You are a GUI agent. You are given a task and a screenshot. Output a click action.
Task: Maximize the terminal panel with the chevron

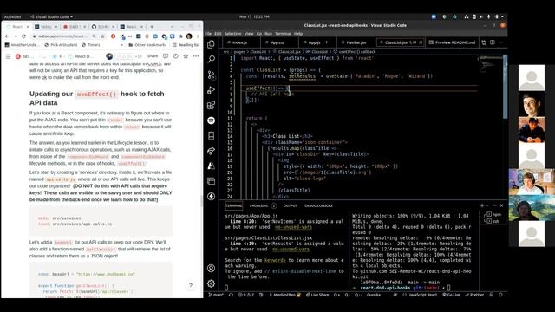(x=494, y=205)
